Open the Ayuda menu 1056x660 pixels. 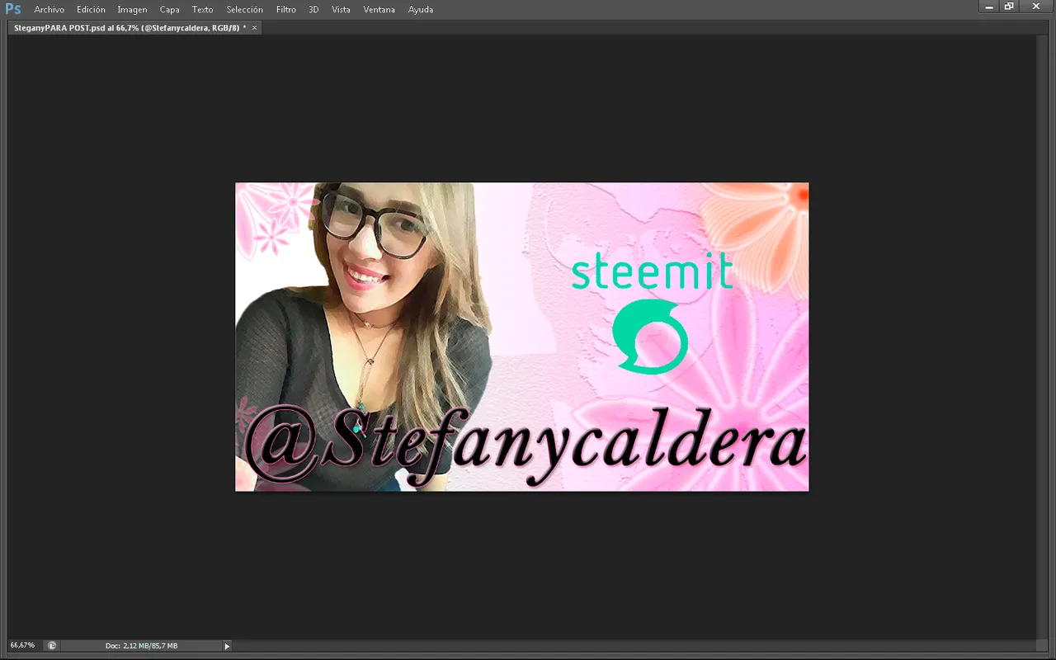[x=420, y=9]
